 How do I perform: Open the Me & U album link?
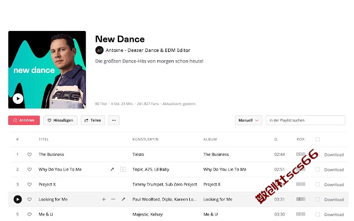coord(210,214)
